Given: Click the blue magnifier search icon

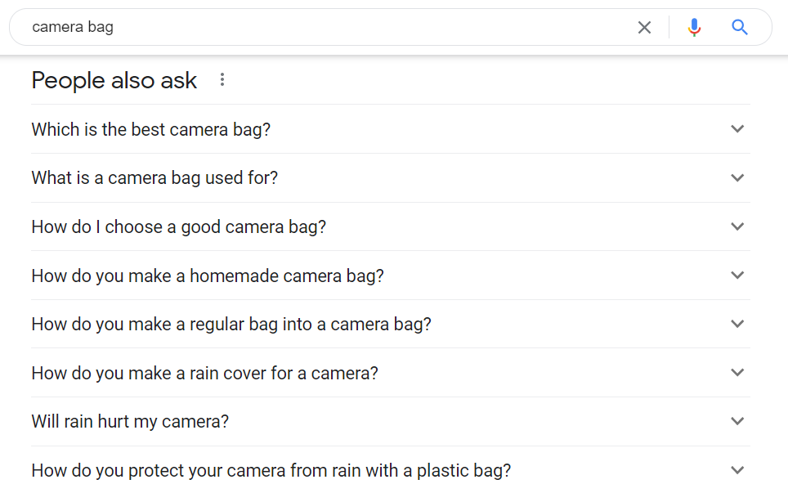Looking at the screenshot, I should coord(739,27).
